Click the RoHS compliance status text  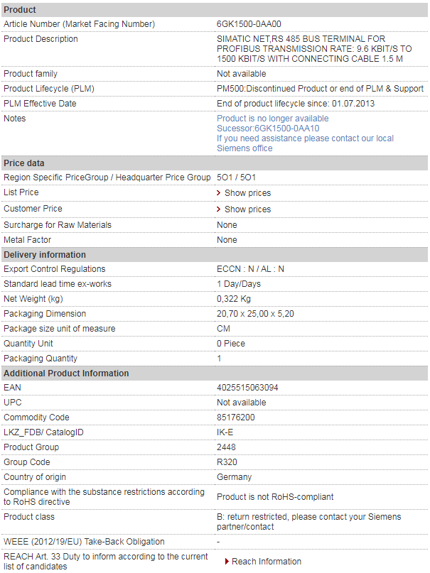point(275,497)
